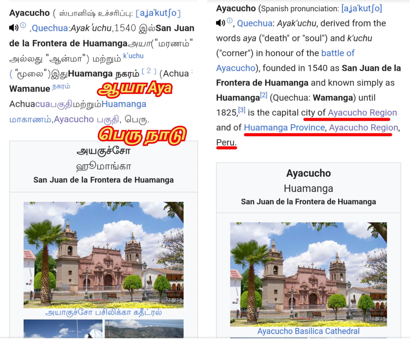This screenshot has height=339, width=410.
Task: Follow the 'battle of Ayacucho' link
Action: 285,60
